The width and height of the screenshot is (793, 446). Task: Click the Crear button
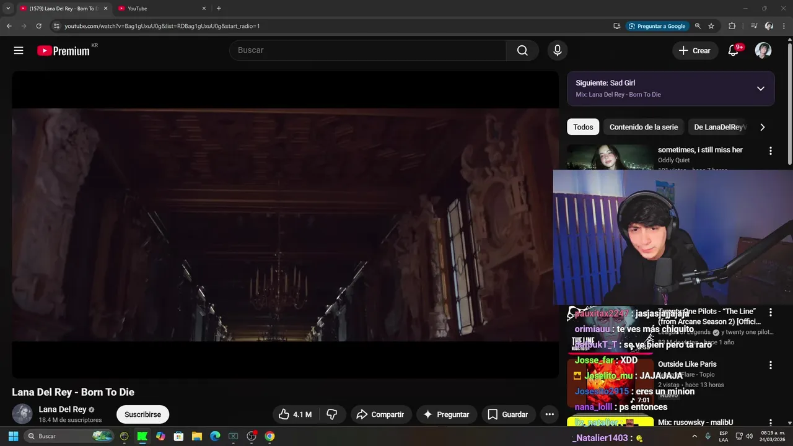point(695,51)
